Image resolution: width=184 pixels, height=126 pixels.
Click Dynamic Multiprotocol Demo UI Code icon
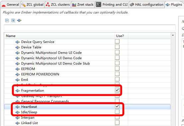[18, 53]
